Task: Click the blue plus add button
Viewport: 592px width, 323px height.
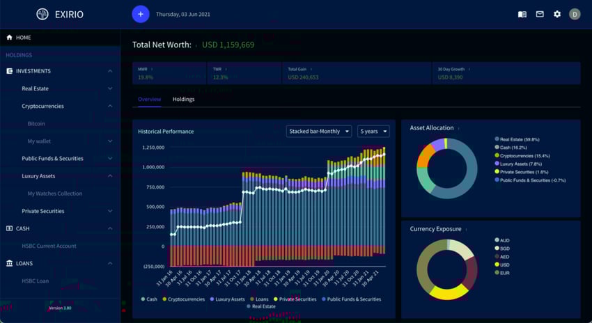Action: tap(141, 14)
